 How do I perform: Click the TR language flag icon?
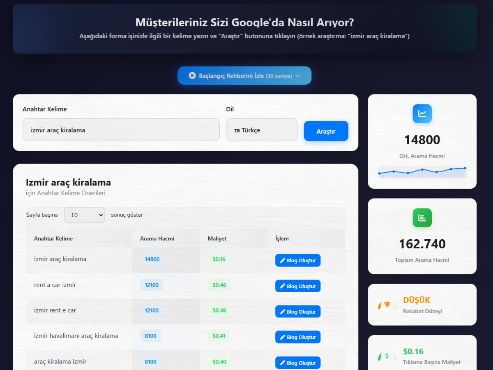(x=237, y=131)
